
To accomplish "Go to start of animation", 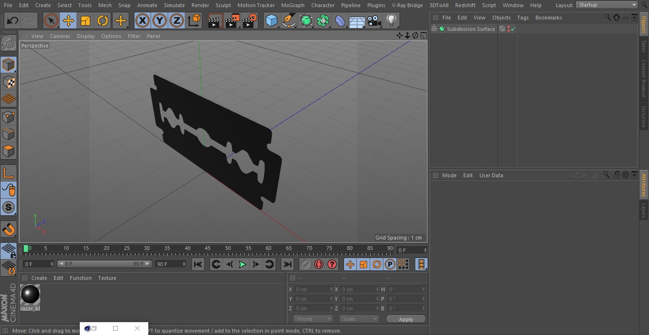I will pyautogui.click(x=198, y=264).
